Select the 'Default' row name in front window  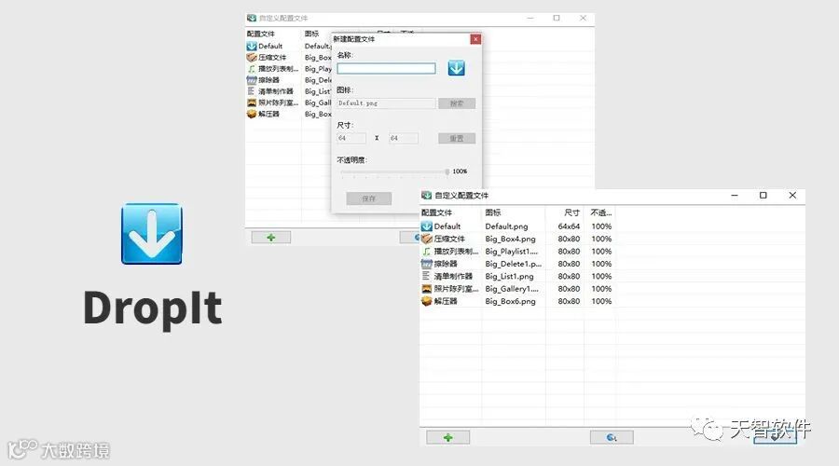447,226
